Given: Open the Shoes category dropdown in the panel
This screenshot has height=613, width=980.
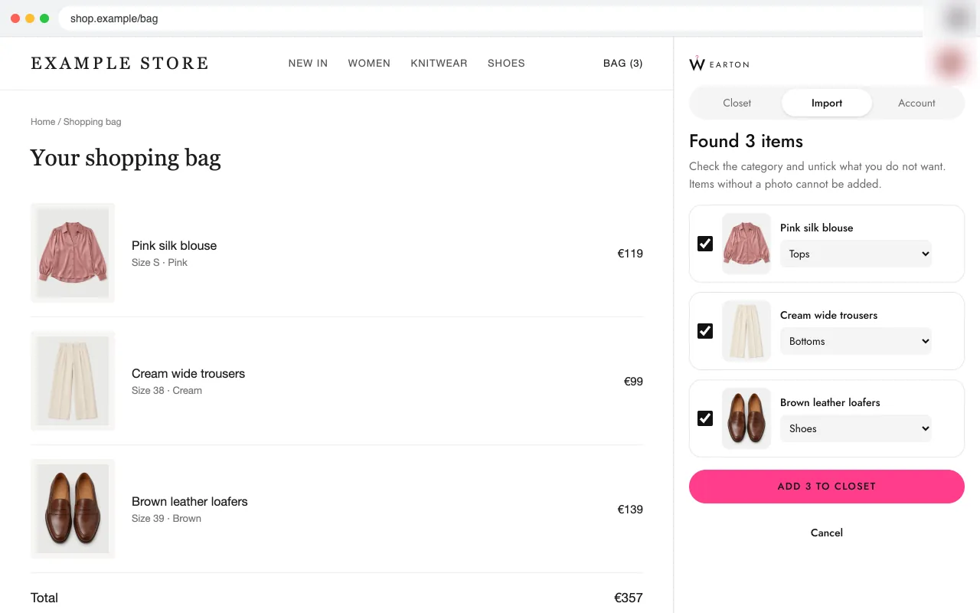Looking at the screenshot, I should point(856,429).
